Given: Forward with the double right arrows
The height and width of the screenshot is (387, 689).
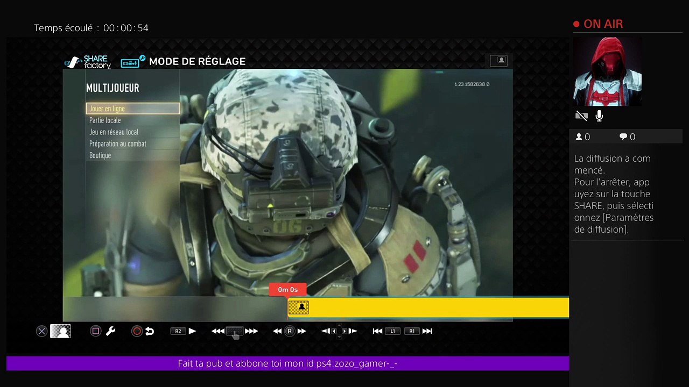Looking at the screenshot, I should click(301, 331).
